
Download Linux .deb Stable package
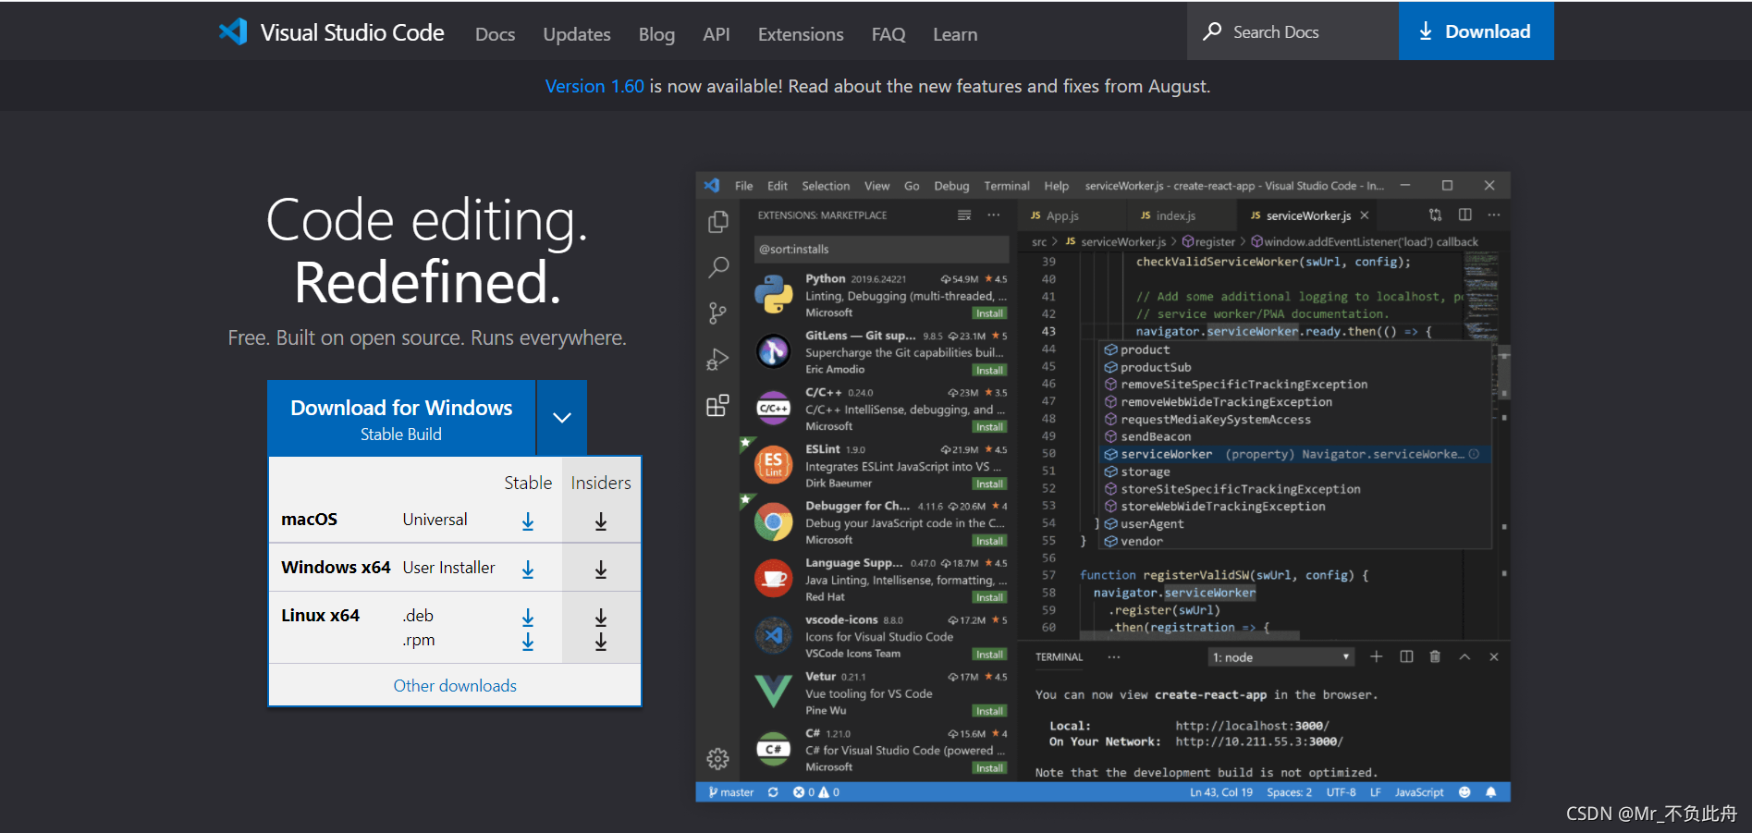(528, 617)
